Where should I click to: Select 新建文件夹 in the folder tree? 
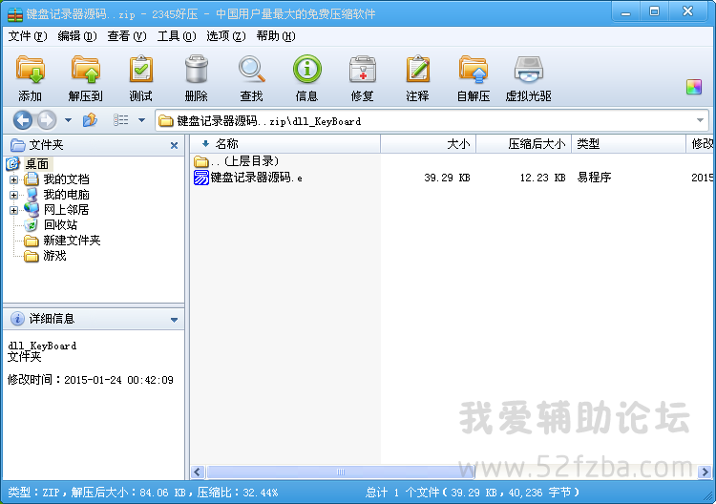tap(72, 241)
